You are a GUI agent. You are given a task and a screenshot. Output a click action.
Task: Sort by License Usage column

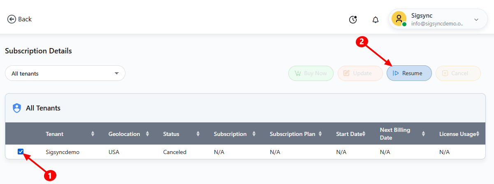click(x=478, y=134)
